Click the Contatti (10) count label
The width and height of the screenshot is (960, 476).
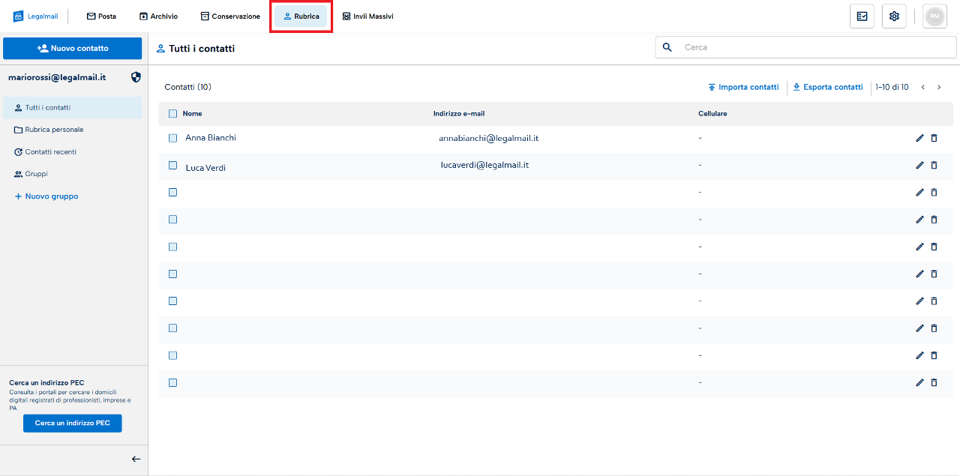coord(187,87)
